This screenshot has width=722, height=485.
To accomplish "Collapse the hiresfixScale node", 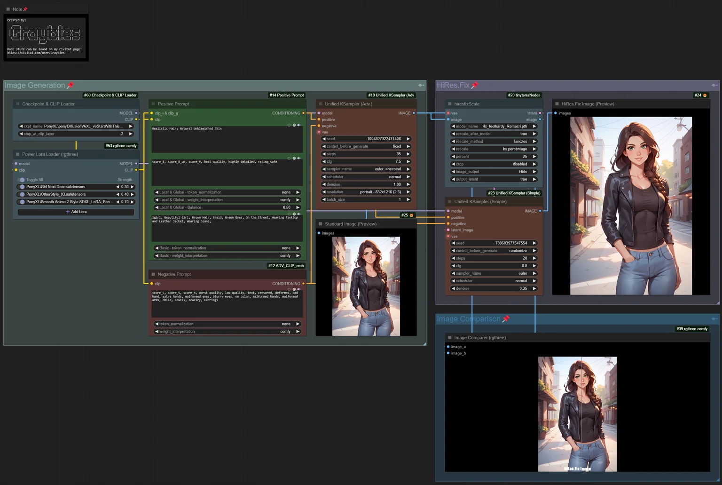I will (x=450, y=104).
